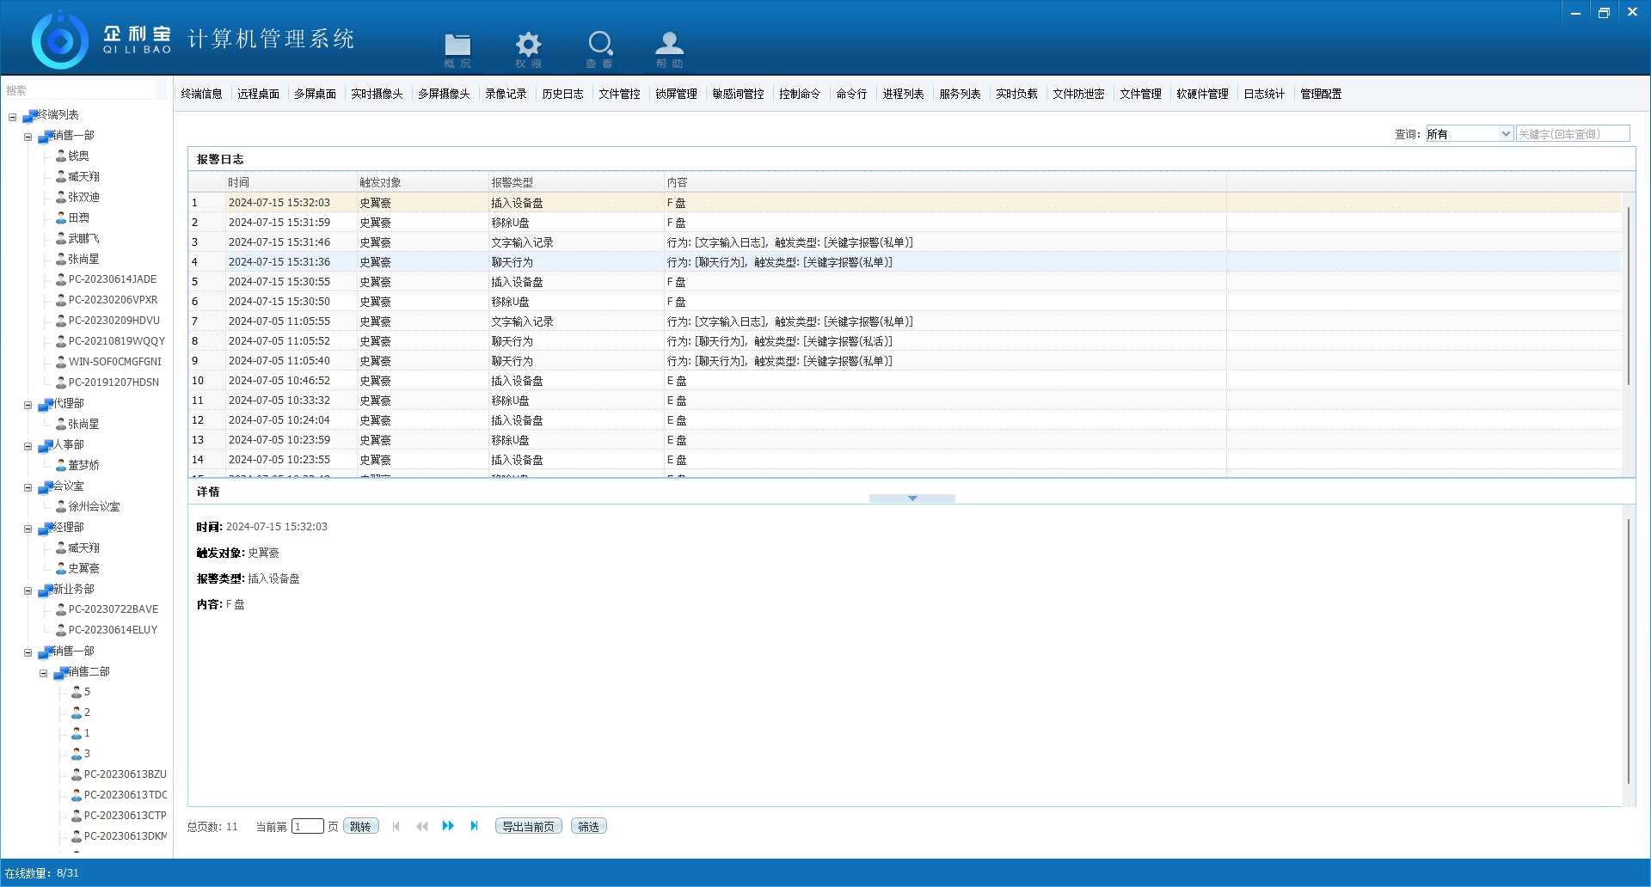Click the first page arrow icon

coord(396,826)
